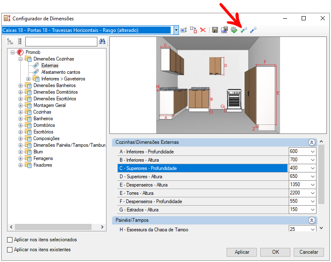Click the expand all tree icon

coord(10,41)
